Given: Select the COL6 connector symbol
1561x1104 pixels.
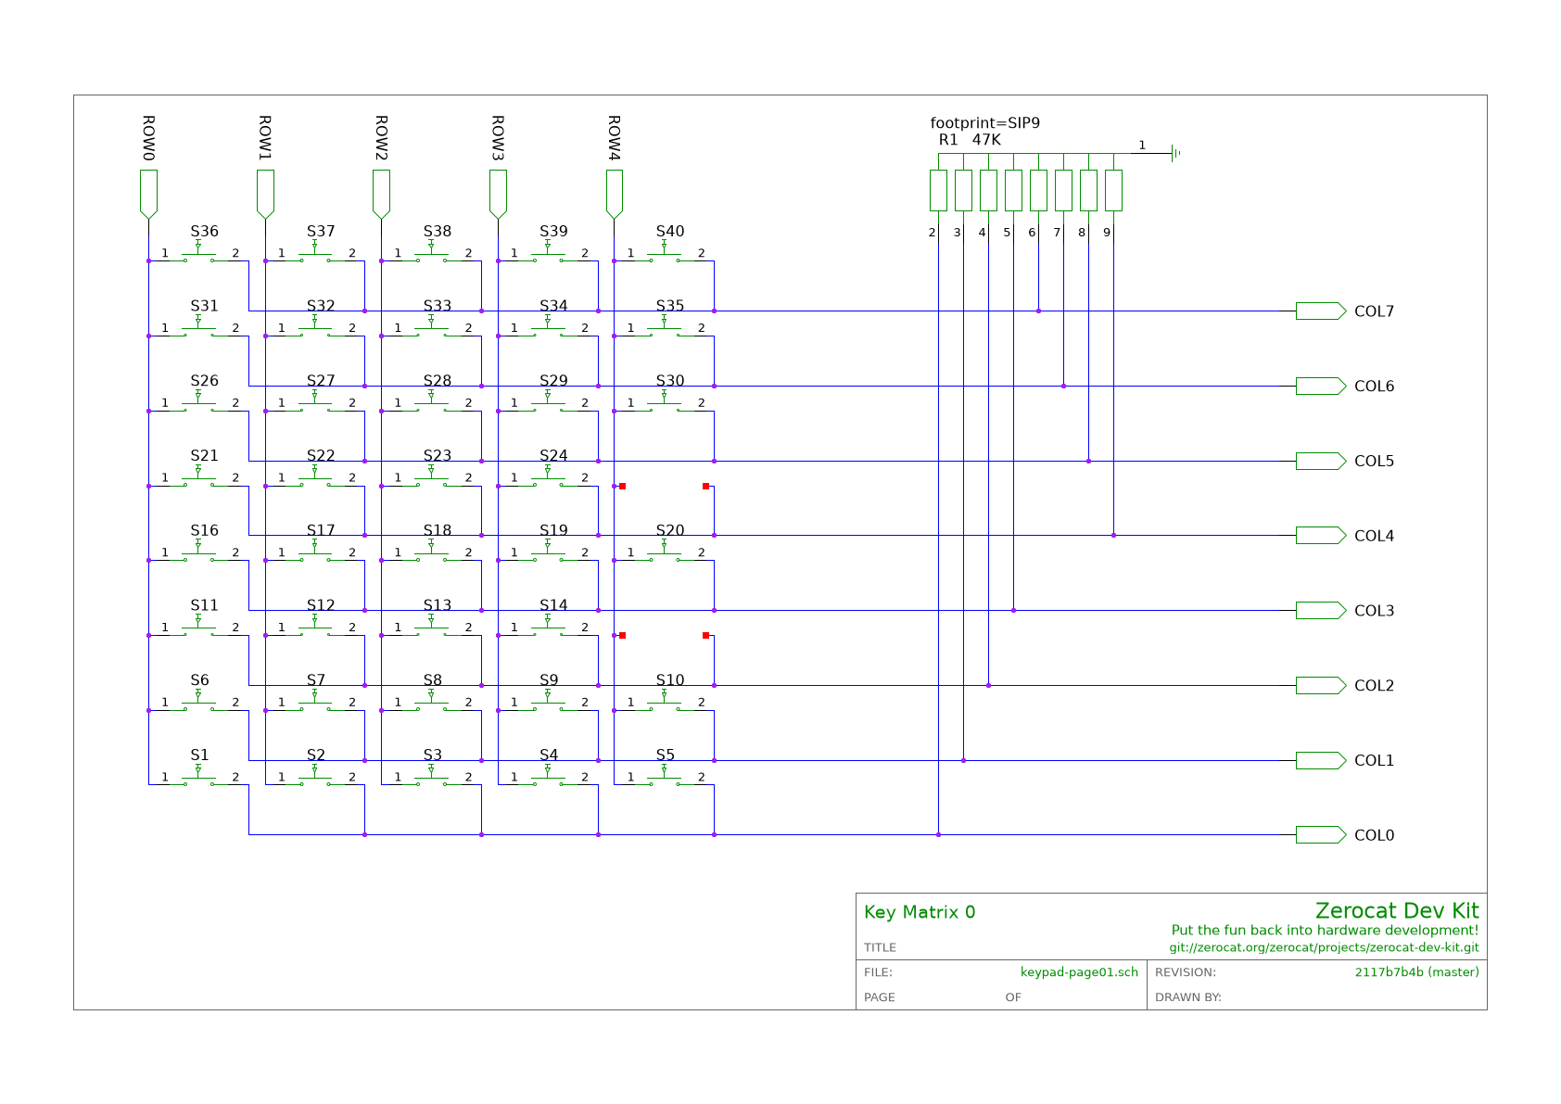Looking at the screenshot, I should point(1321,386).
